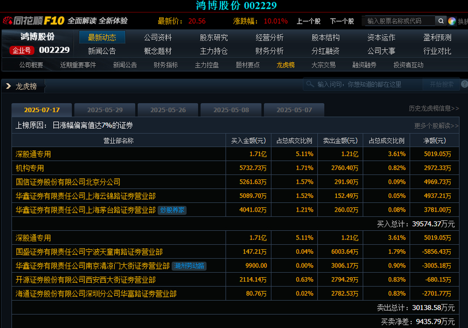
Task: Click the 机构专用 row name
Action: coord(30,168)
